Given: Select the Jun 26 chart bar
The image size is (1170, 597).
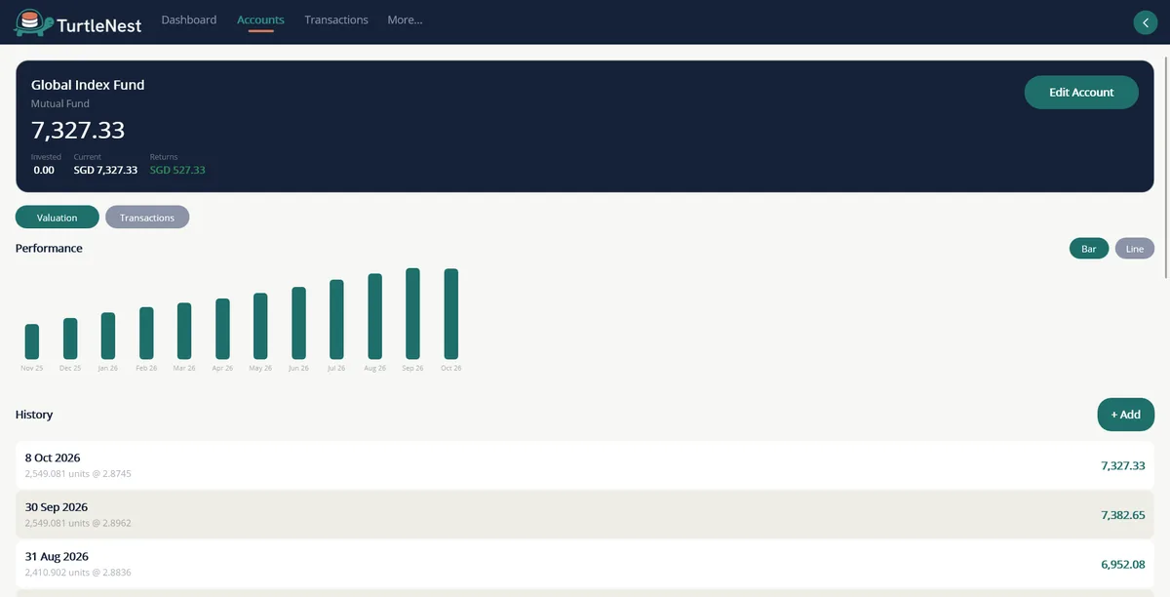Looking at the screenshot, I should (299, 323).
